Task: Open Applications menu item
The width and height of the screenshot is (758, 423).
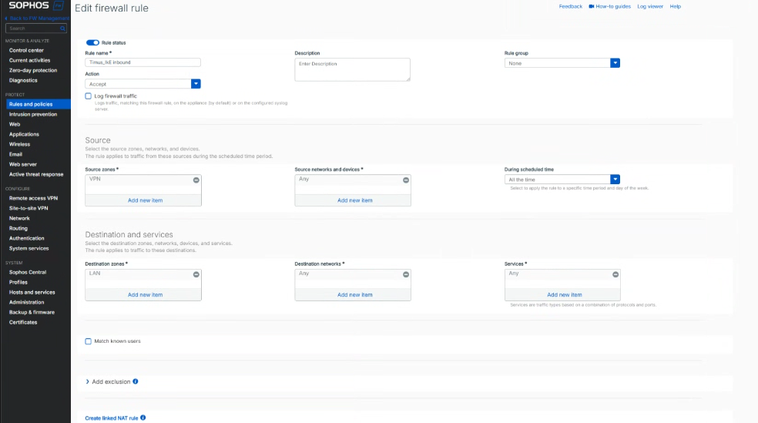Action: [x=24, y=134]
